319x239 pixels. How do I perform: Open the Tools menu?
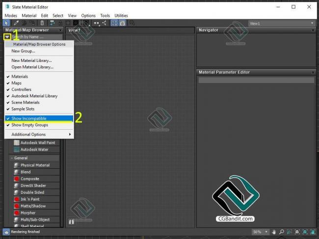tap(105, 16)
